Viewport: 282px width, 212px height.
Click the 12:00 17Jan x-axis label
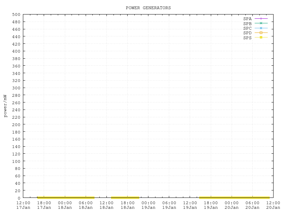click(23, 205)
